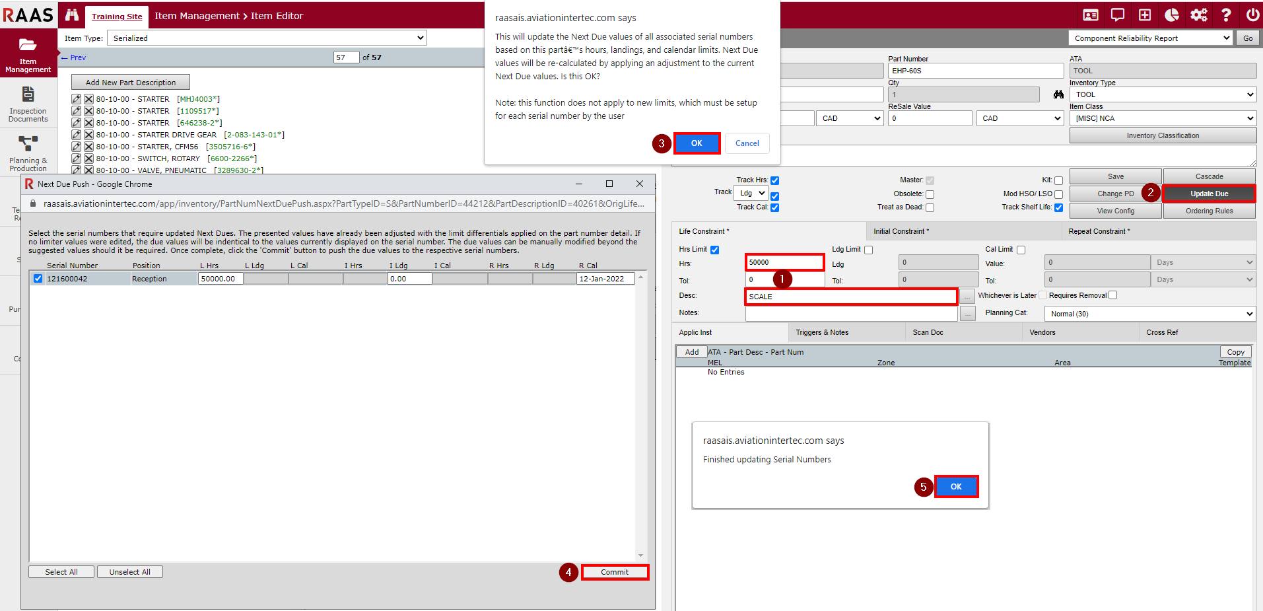Click the Update Due button
Viewport: 1263px width, 611px height.
1209,194
